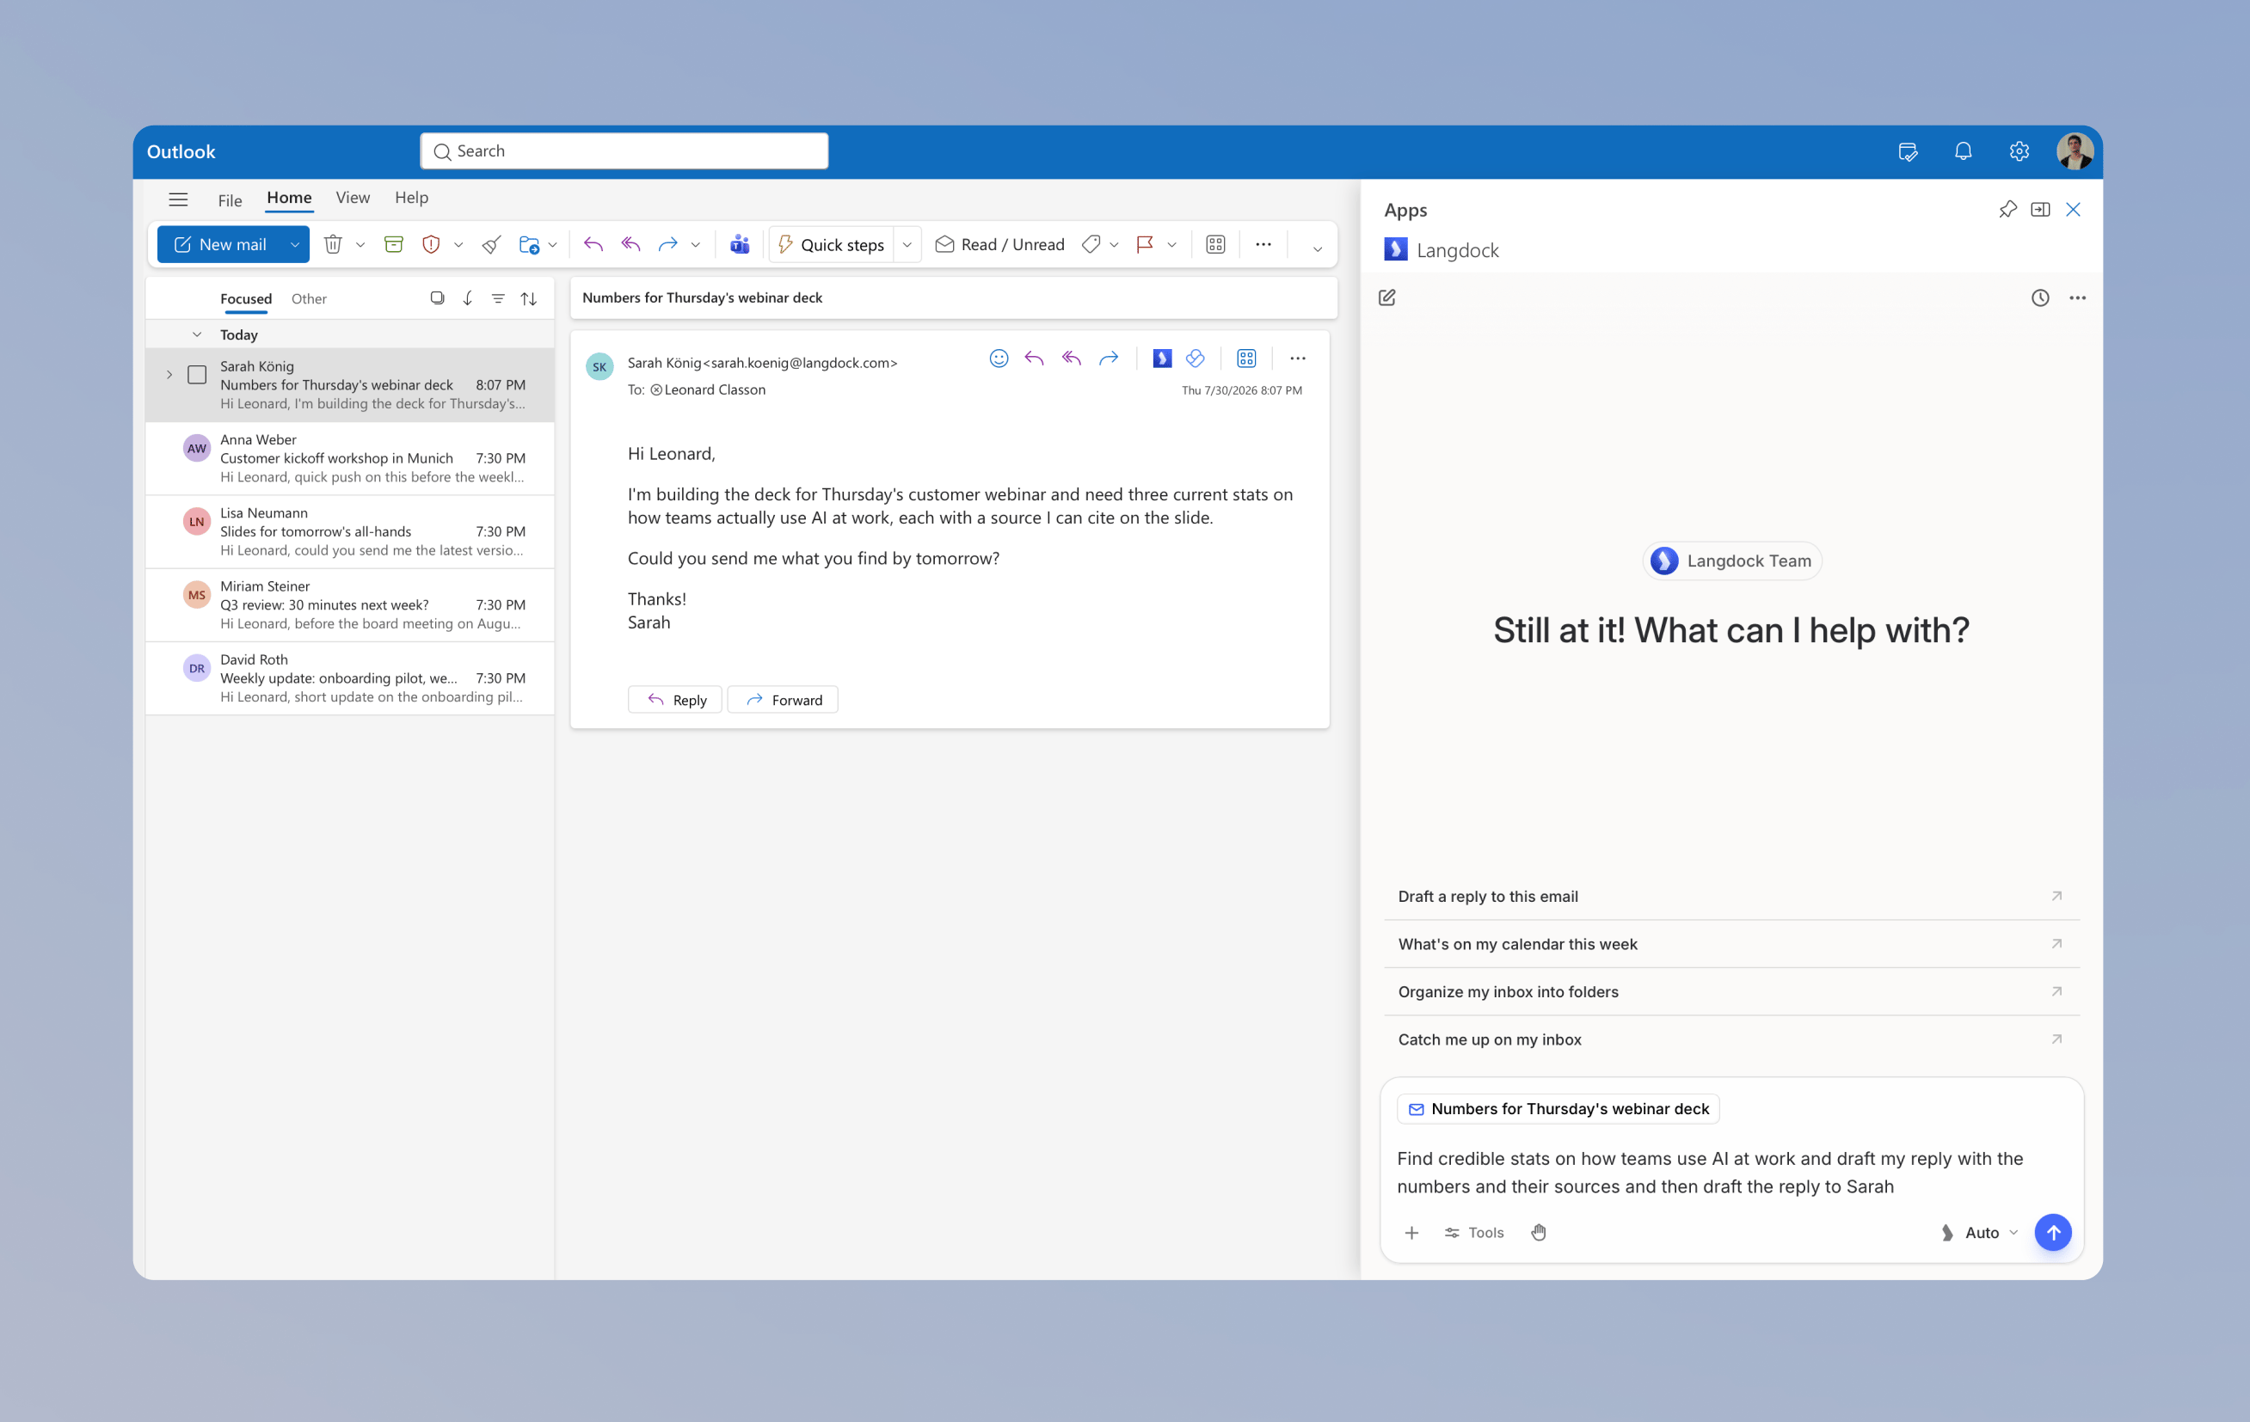The image size is (2250, 1422).
Task: Open the Flag dropdown arrow
Action: [1171, 246]
